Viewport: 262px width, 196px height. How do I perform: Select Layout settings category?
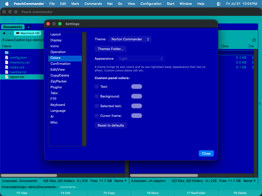pos(65,34)
